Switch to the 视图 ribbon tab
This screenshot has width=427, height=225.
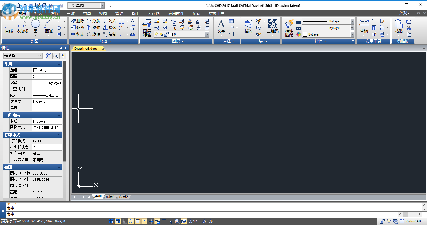coord(103,13)
